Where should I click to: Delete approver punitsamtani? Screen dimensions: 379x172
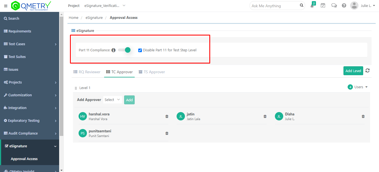tap(167, 133)
